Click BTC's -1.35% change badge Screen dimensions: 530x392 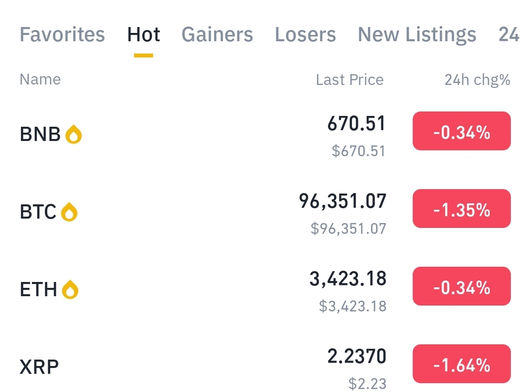click(461, 209)
